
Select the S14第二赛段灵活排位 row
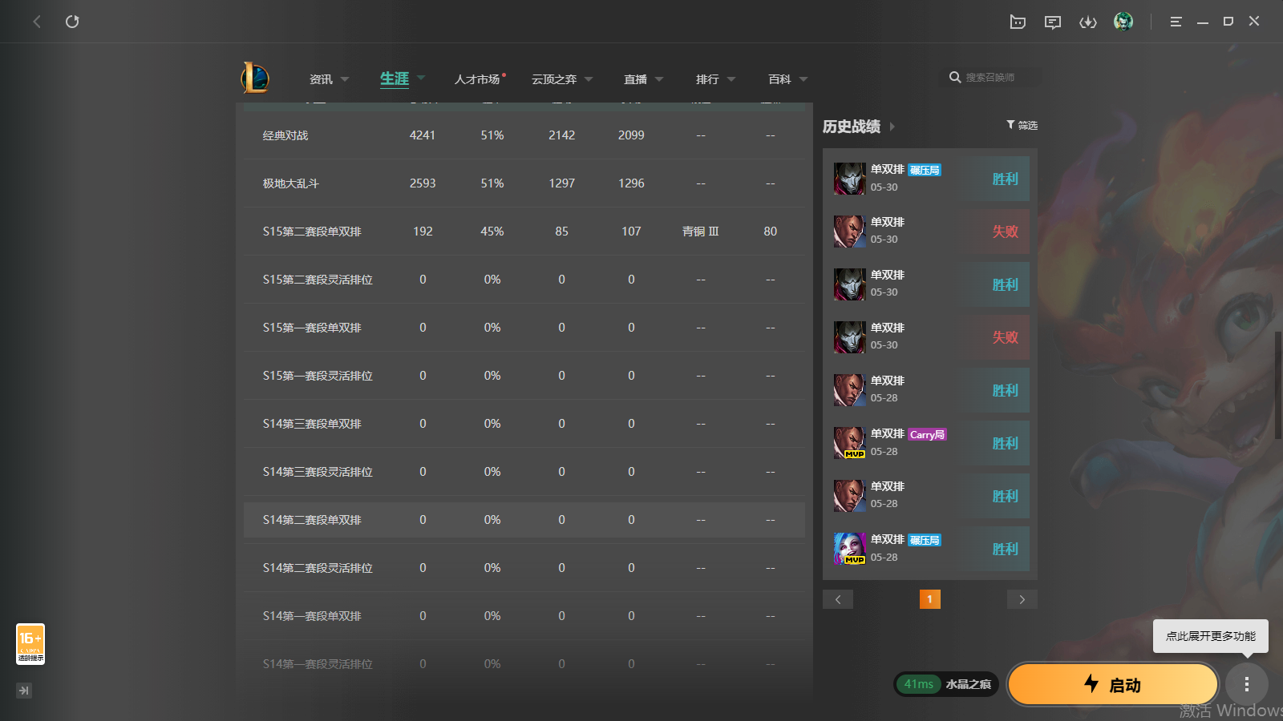524,568
